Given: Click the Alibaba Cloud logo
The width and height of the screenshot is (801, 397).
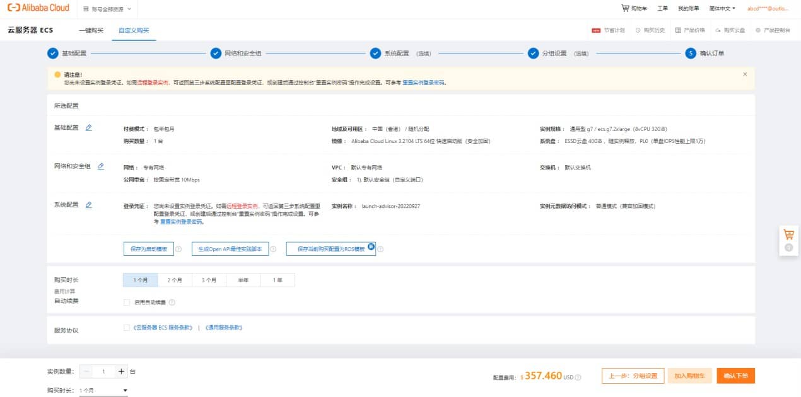Looking at the screenshot, I should (x=38, y=8).
